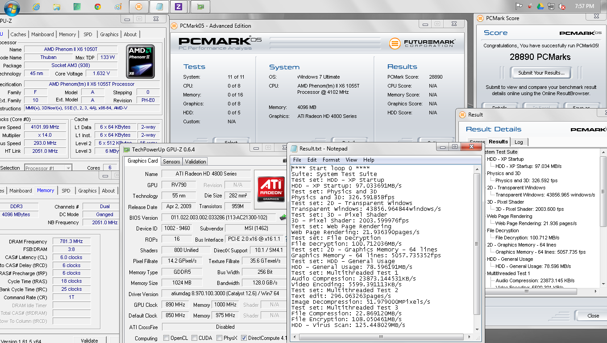The image size is (607, 343).
Task: Select 'Transparent Windows: 43856.965 windows/s' row
Action: 545,195
